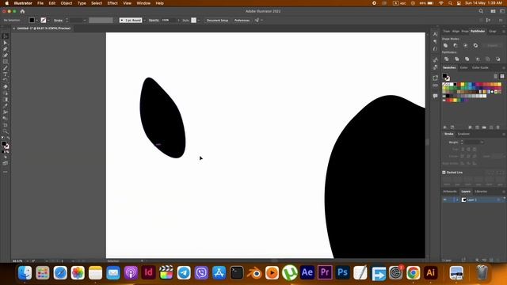The width and height of the screenshot is (507, 285).
Task: Open Adobe InDesign from the dock
Action: tap(148, 272)
